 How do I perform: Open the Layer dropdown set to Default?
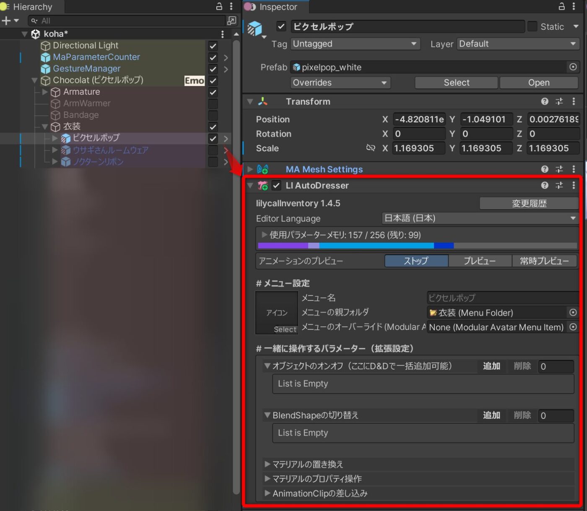(517, 44)
